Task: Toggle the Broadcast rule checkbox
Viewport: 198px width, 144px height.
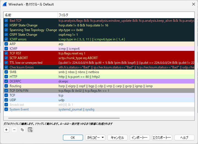Action: click(6, 105)
